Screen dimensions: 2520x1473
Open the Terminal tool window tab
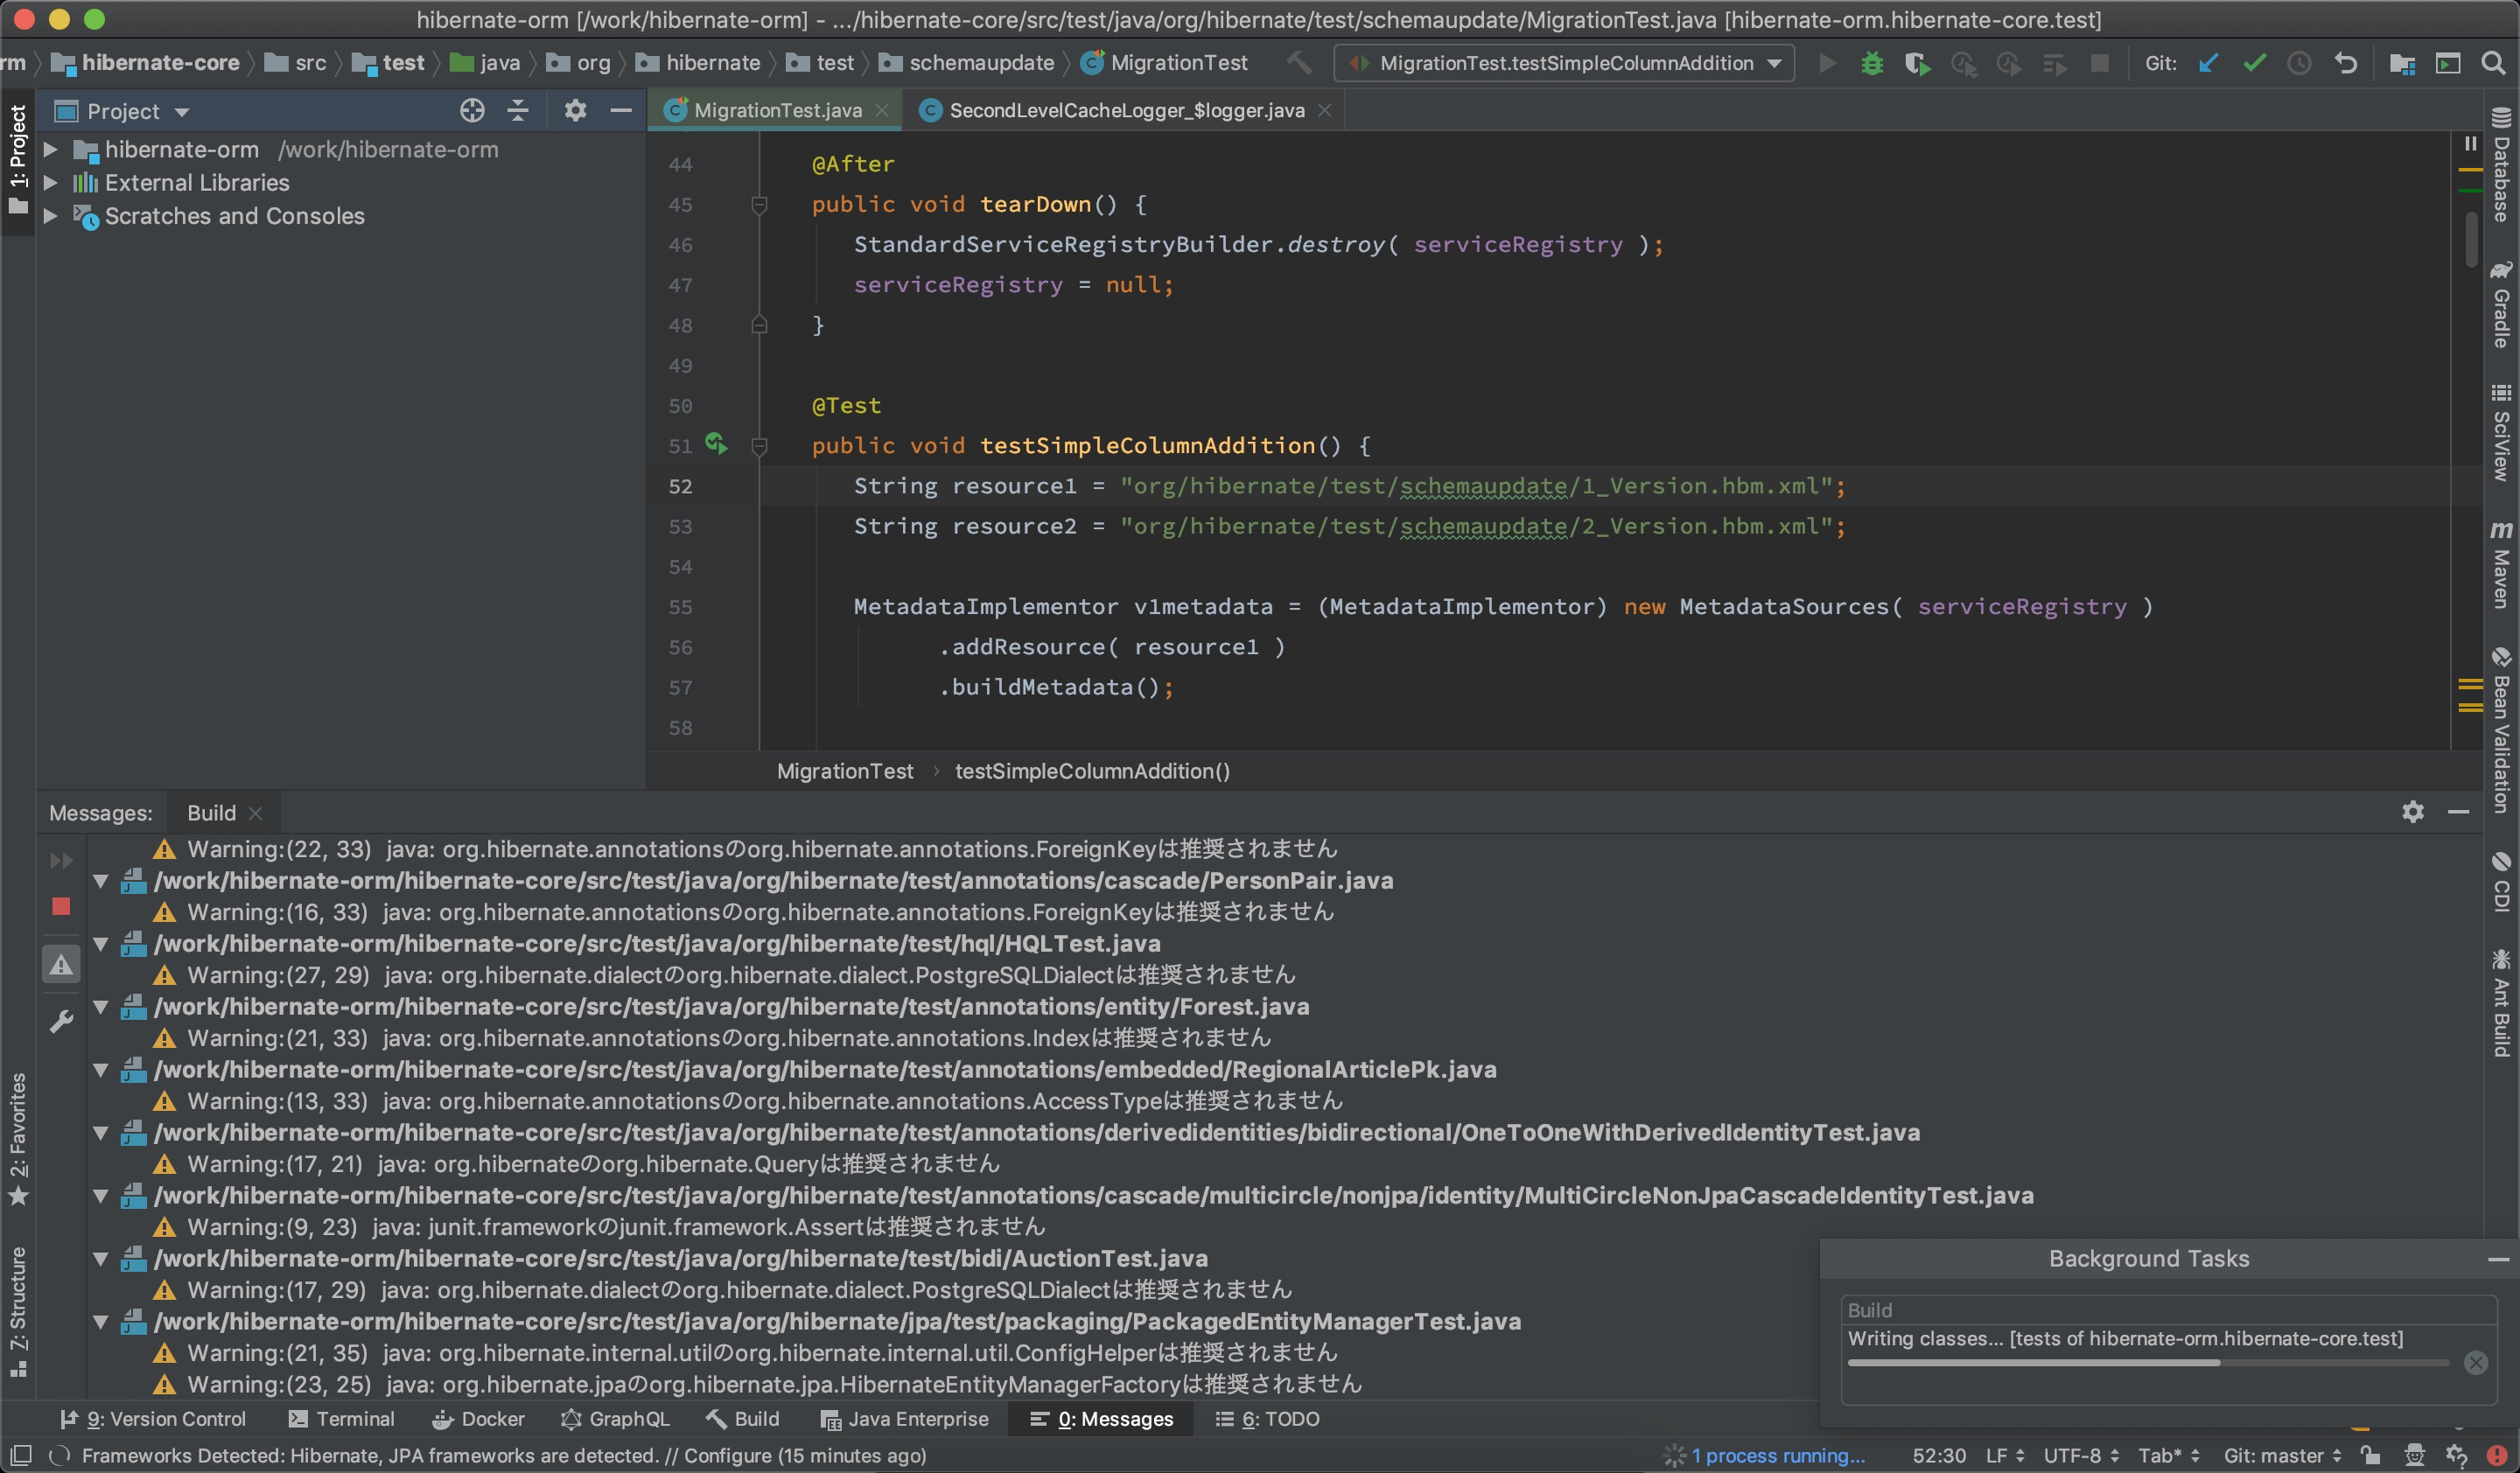pyautogui.click(x=341, y=1419)
